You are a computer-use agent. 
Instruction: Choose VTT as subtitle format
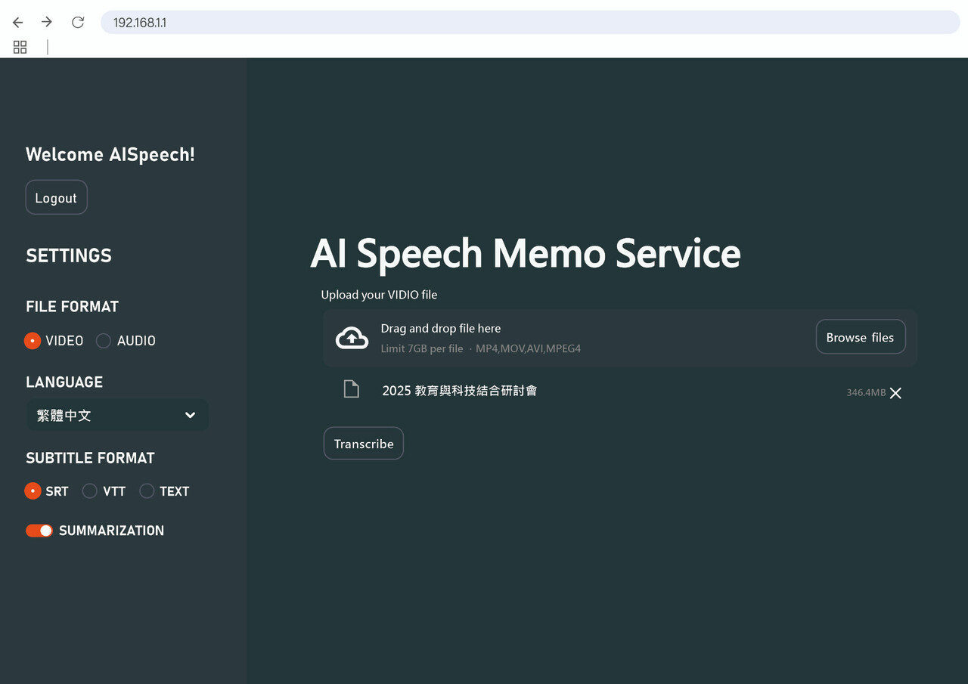88,491
